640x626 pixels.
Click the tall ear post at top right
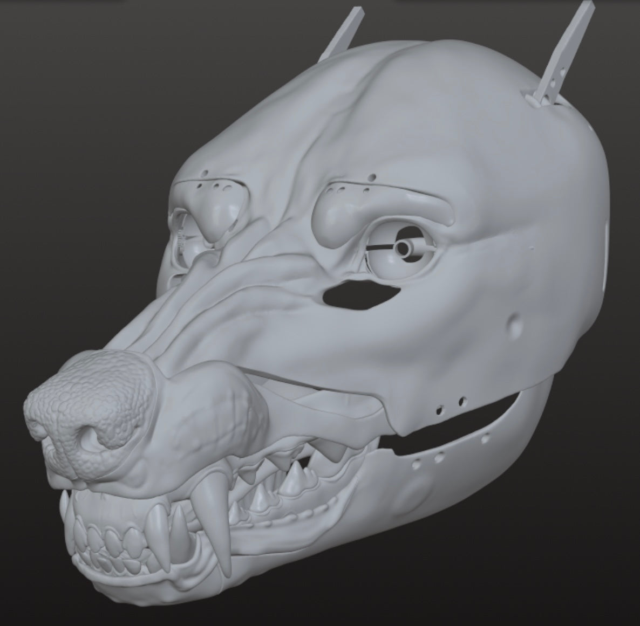pos(571,49)
